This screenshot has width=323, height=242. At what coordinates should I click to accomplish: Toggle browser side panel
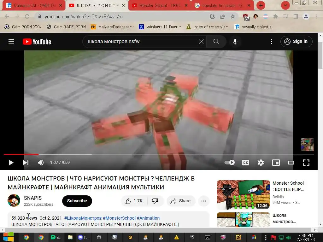click(x=296, y=16)
